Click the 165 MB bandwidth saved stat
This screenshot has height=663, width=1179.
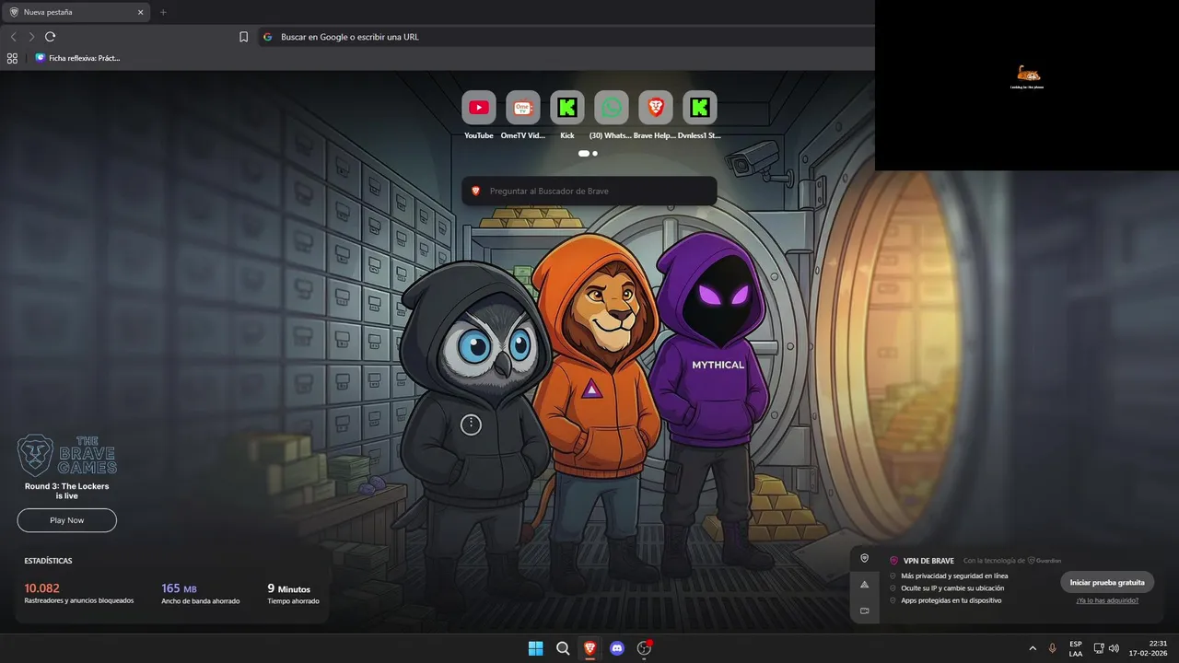tap(200, 593)
